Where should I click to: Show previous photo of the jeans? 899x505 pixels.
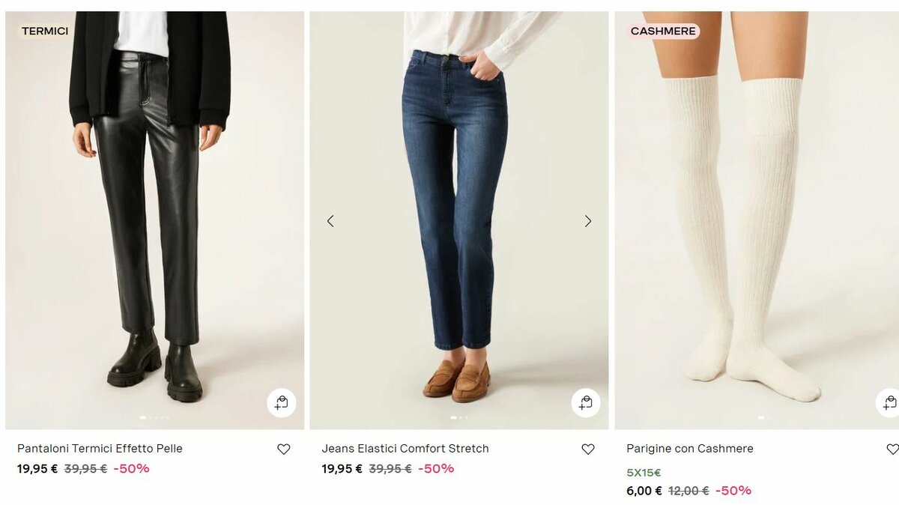point(330,221)
